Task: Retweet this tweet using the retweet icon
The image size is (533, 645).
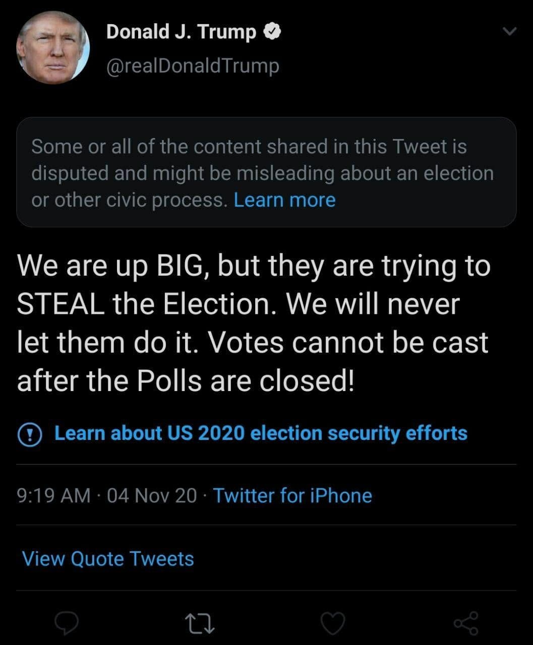Action: click(x=200, y=623)
